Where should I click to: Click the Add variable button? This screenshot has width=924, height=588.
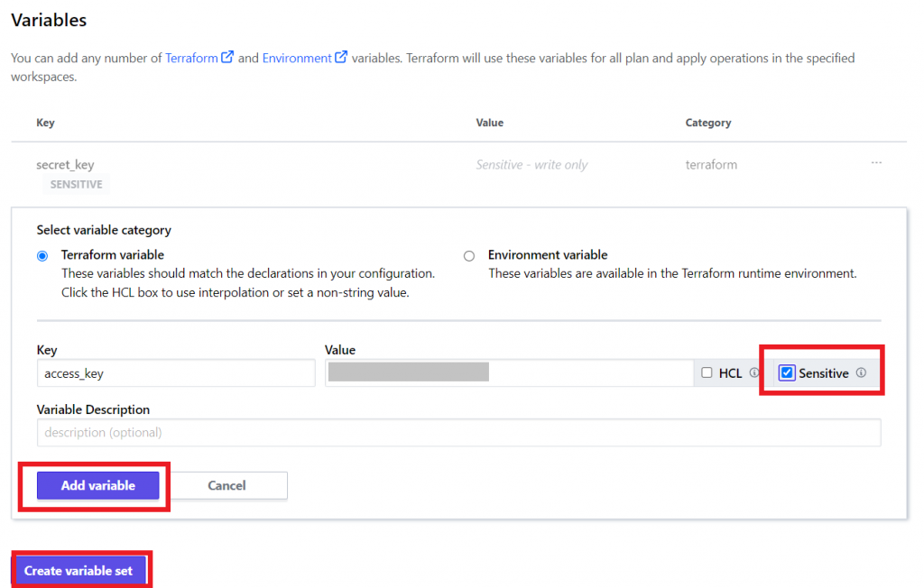point(98,485)
